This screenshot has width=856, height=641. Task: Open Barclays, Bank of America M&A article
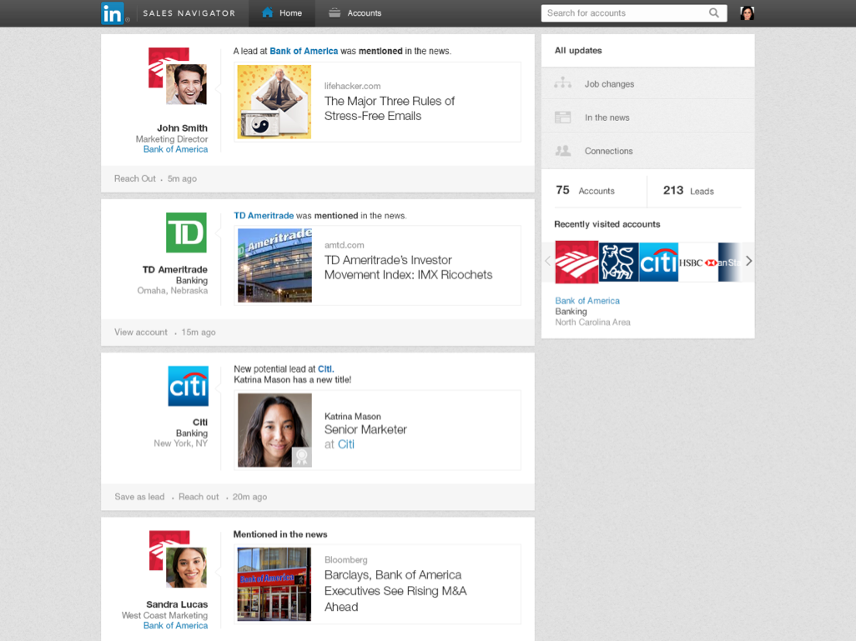pyautogui.click(x=395, y=591)
